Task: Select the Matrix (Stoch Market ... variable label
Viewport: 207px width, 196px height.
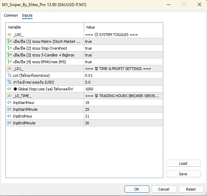Action: click(46, 41)
